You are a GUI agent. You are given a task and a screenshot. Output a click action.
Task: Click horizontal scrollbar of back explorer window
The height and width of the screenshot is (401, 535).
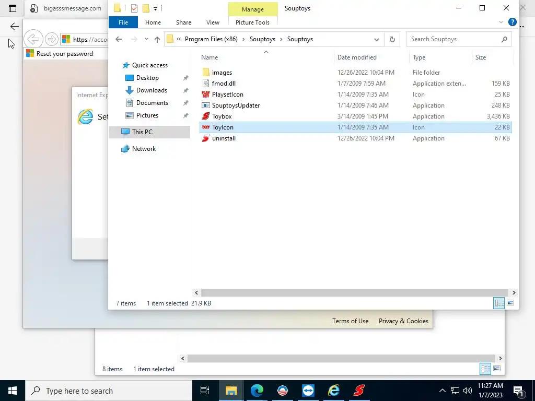point(341,358)
